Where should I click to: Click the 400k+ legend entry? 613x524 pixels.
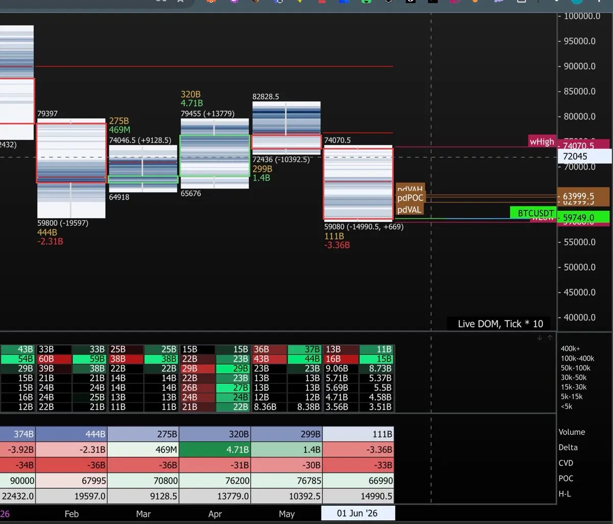[571, 349]
